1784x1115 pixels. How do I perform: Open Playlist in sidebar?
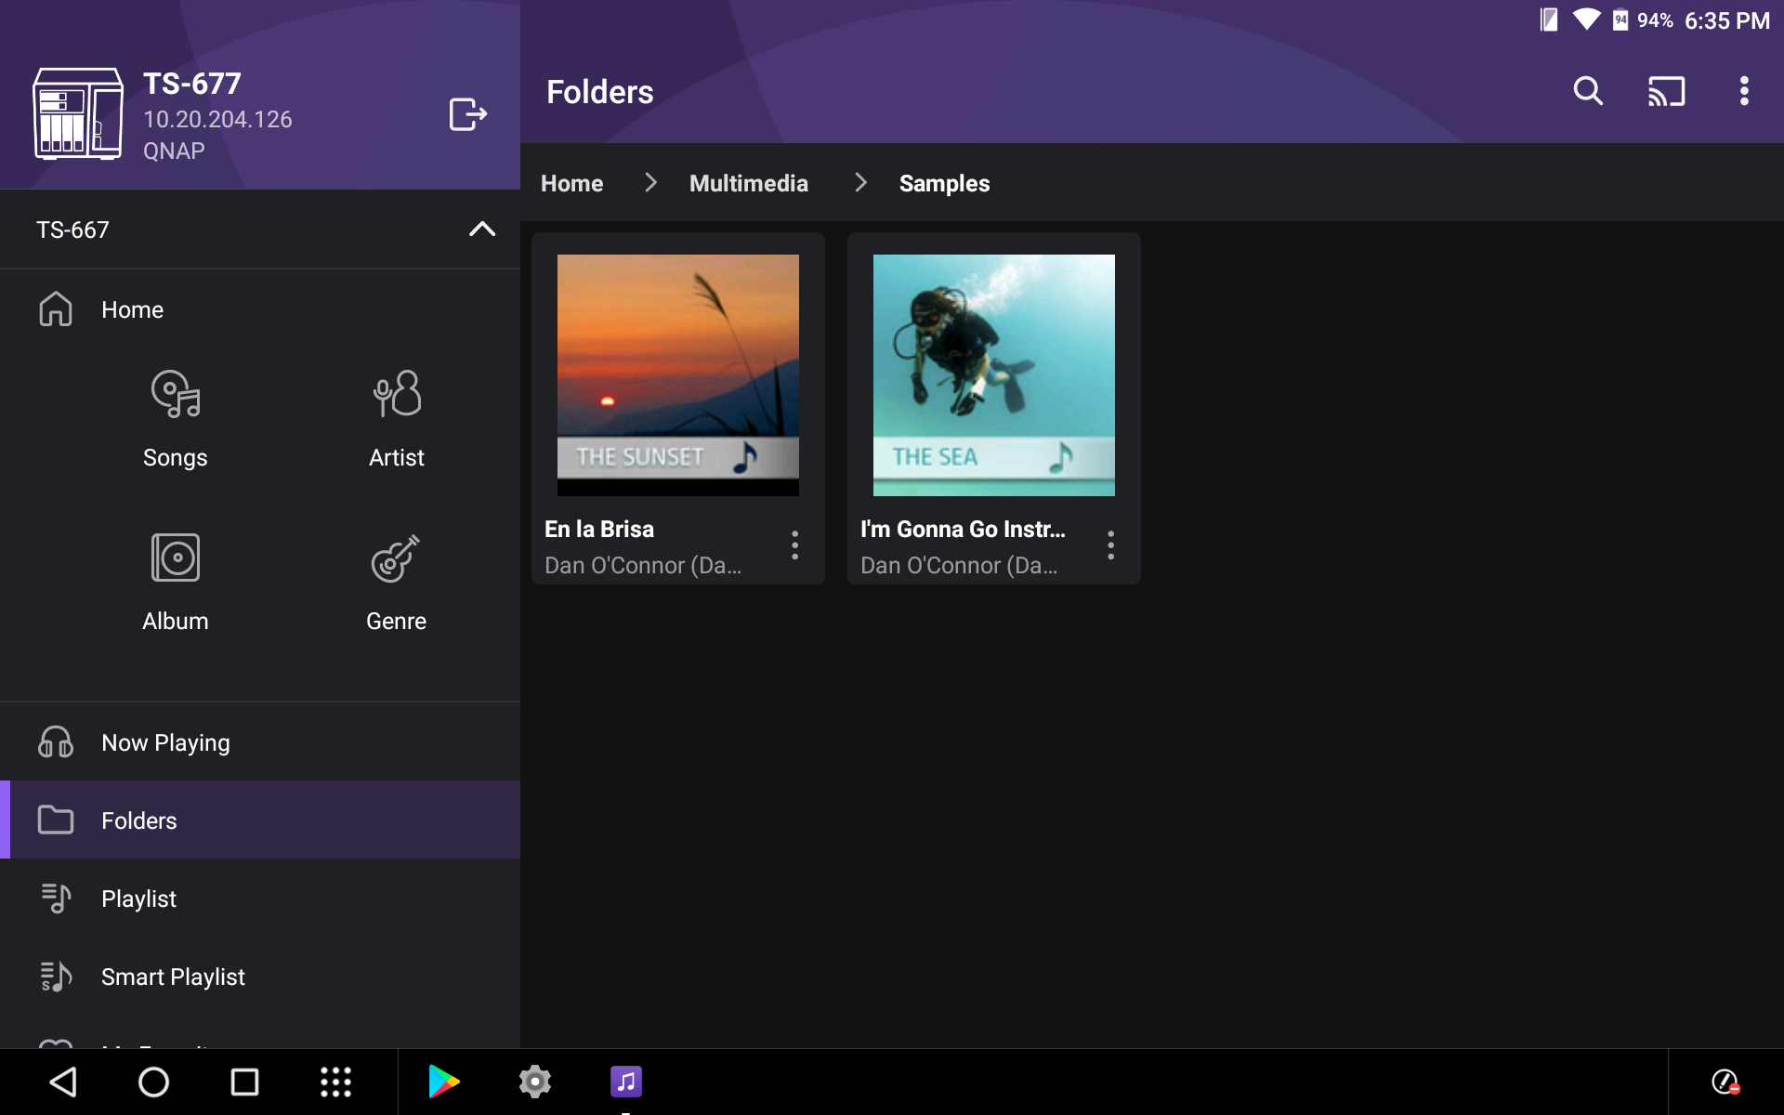click(x=260, y=899)
